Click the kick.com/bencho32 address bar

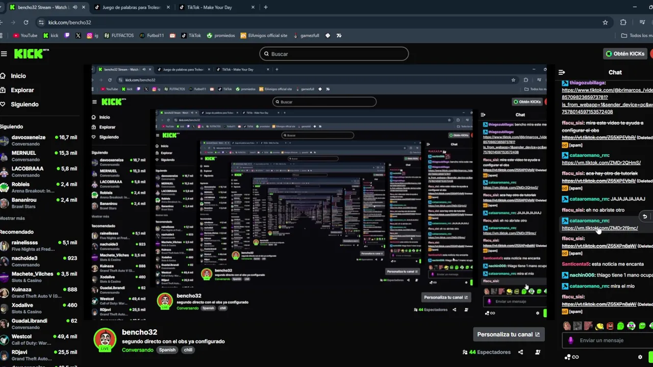tap(316, 22)
